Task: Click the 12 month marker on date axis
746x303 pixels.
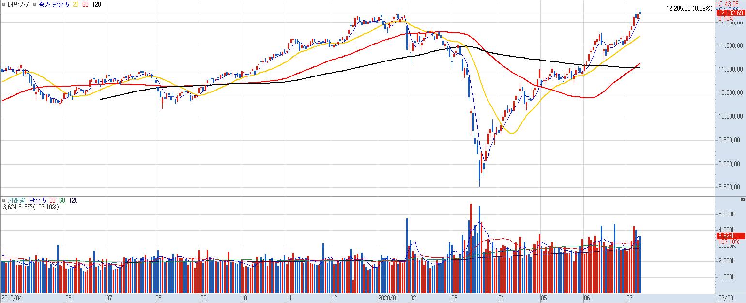Action: (335, 298)
